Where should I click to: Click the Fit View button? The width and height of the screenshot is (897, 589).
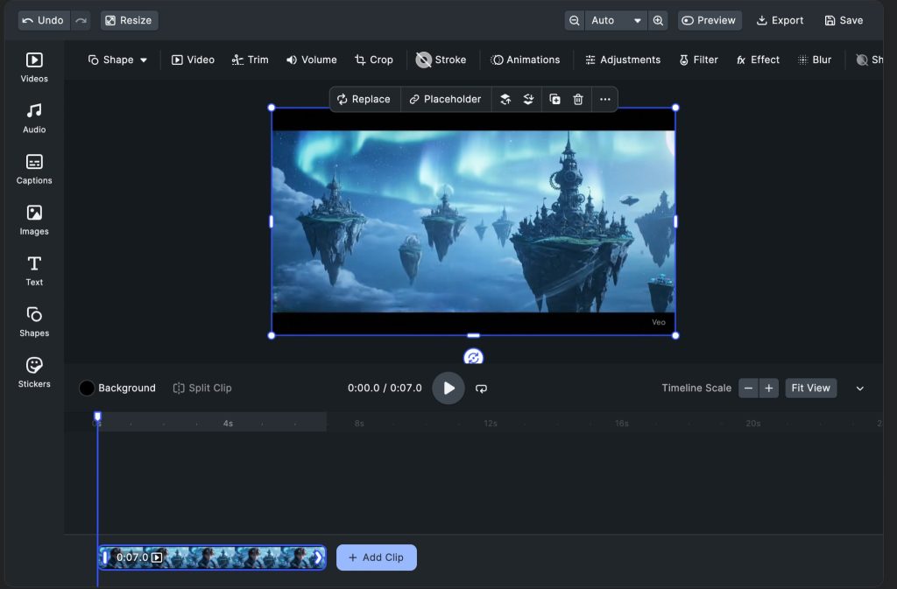810,389
